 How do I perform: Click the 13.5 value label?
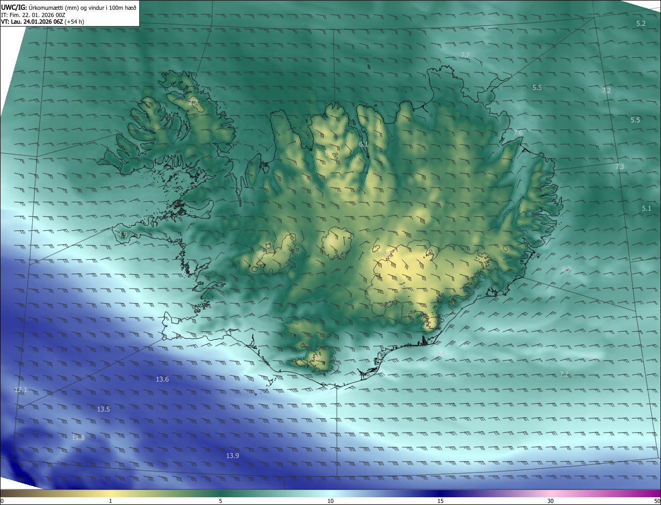pos(103,409)
